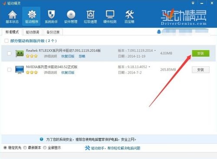Open 详细说明 for the Realtek driver
The width and height of the screenshot is (217, 159).
click(x=50, y=56)
